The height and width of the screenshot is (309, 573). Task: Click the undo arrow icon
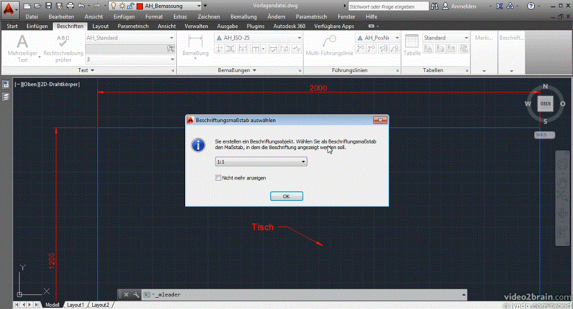[81, 6]
